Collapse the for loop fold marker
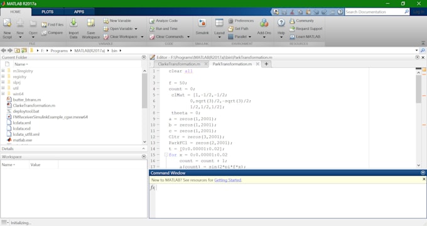427x226 pixels. [166, 155]
